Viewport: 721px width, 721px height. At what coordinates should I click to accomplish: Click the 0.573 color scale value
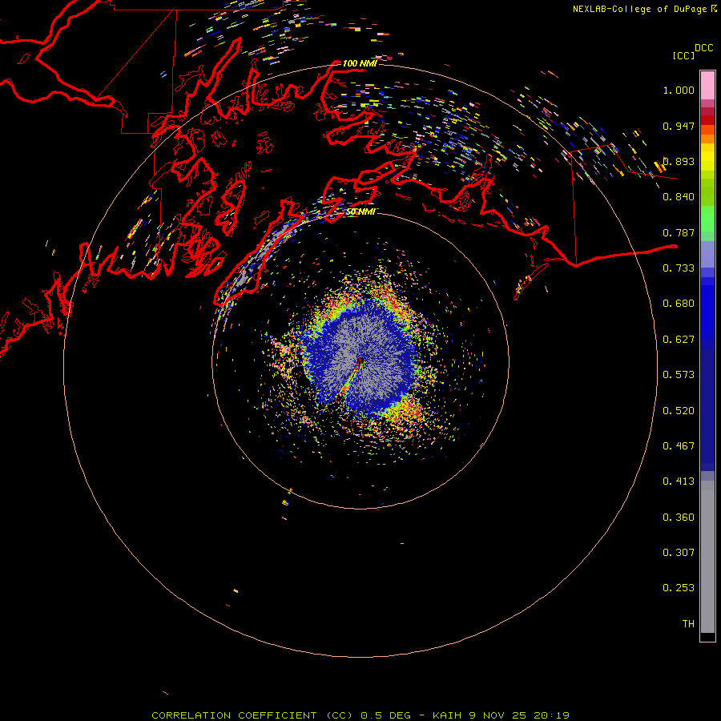[679, 375]
